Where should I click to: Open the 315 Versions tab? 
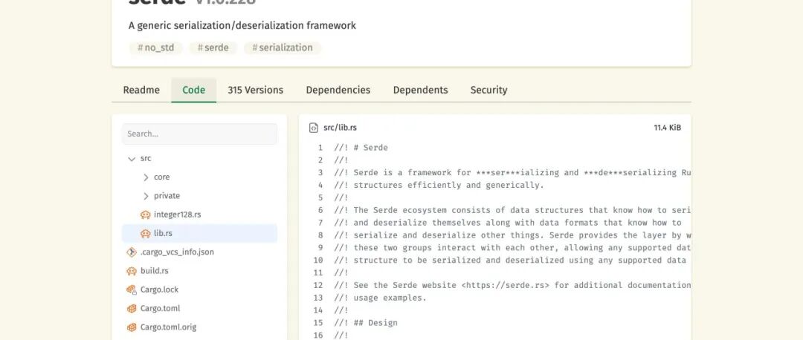(x=256, y=90)
